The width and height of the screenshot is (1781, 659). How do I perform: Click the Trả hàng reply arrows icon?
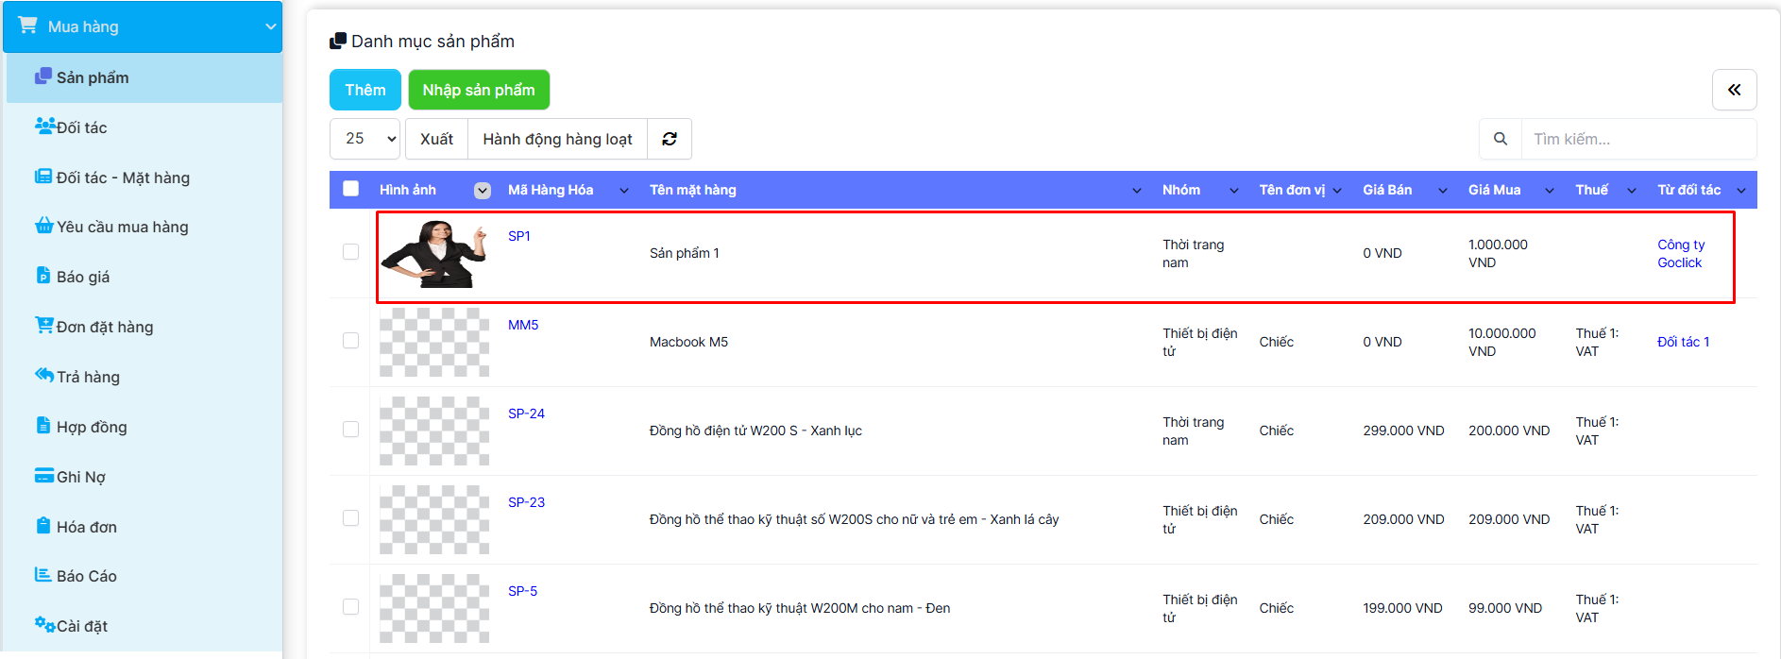(43, 376)
